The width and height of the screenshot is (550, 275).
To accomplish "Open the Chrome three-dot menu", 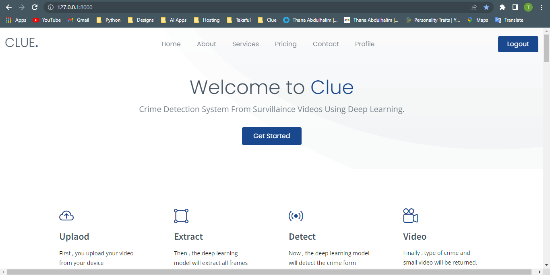I will 541,7.
